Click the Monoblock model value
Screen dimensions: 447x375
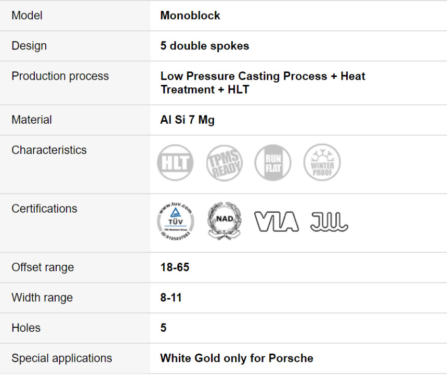click(190, 16)
